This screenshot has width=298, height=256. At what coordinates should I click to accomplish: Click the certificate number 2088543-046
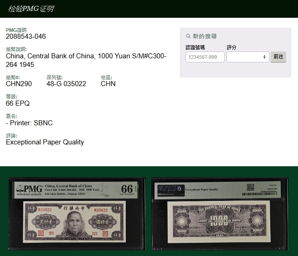[x=26, y=36]
